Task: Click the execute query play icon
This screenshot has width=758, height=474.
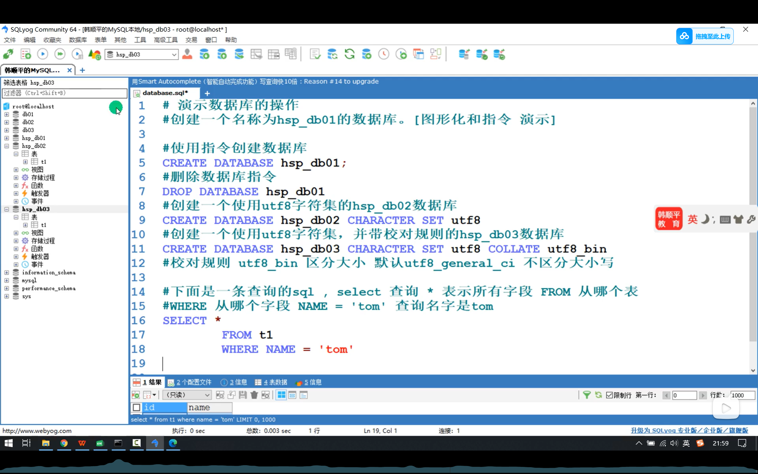Action: pyautogui.click(x=43, y=54)
